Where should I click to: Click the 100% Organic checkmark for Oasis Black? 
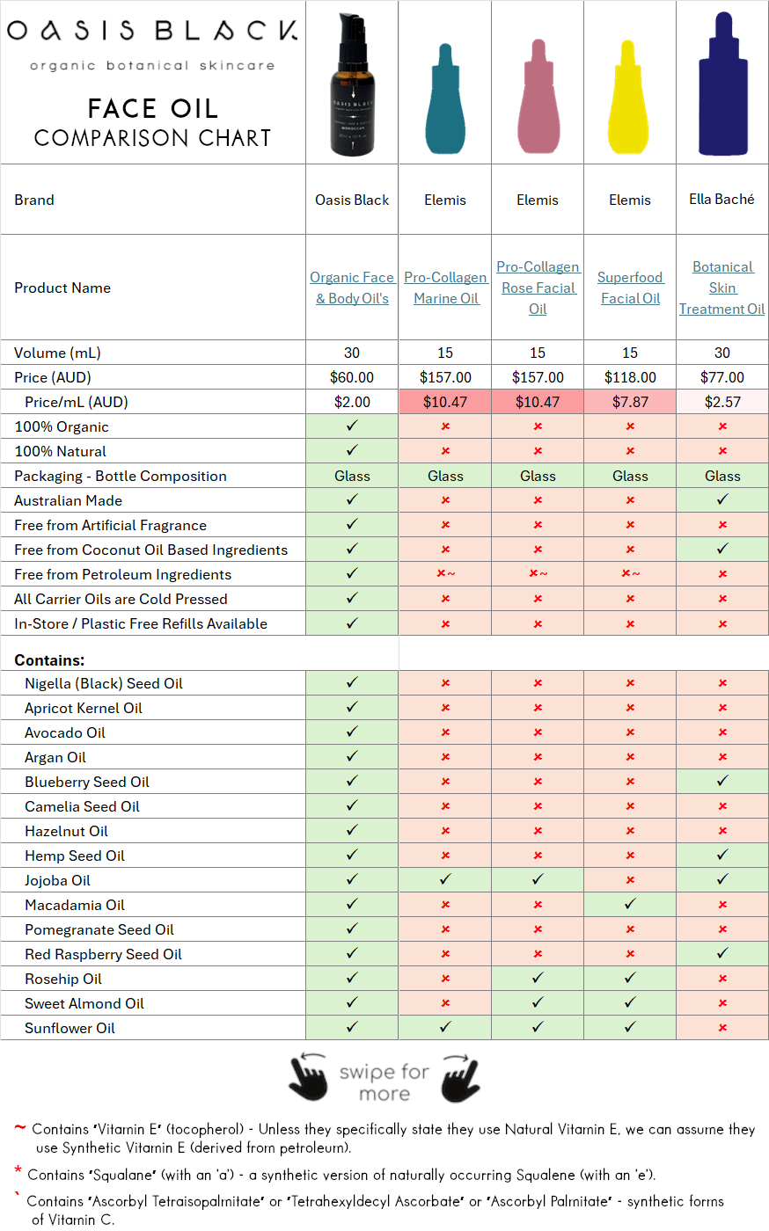[352, 426]
